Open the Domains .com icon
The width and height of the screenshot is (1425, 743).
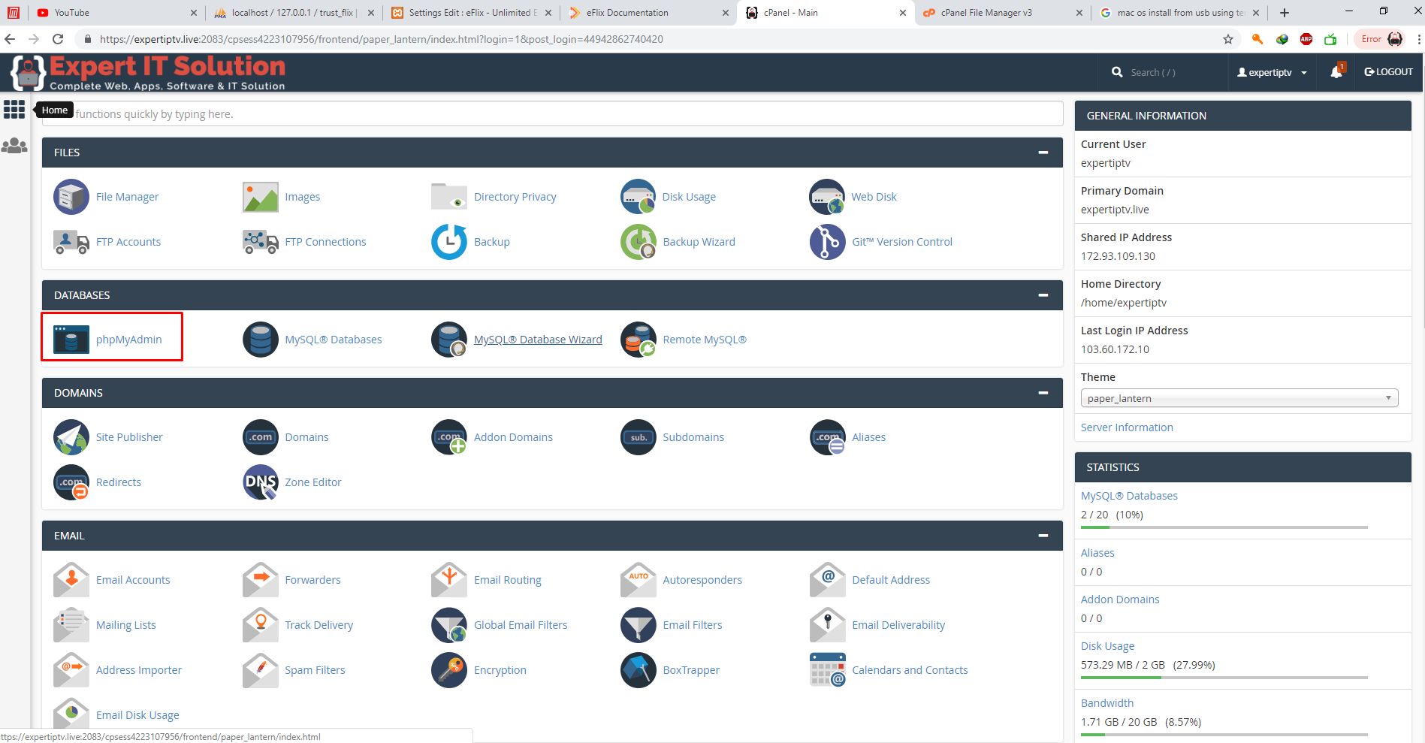click(x=261, y=437)
